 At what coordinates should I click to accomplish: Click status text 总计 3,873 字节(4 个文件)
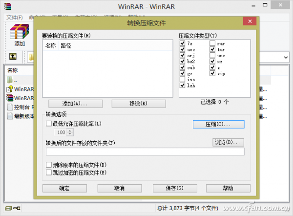point(188,208)
